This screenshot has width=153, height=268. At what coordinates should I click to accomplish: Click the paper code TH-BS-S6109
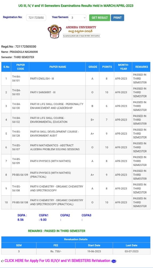16,161
